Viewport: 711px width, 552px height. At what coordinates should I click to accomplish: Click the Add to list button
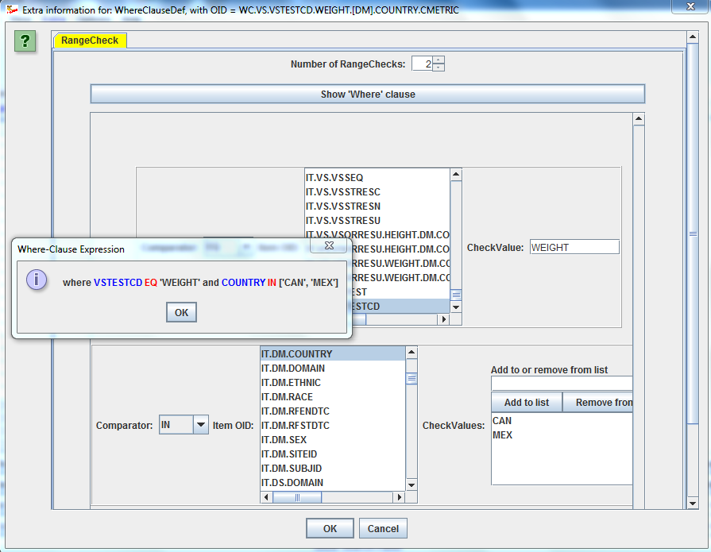click(x=526, y=403)
